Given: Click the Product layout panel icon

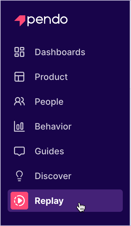Looking at the screenshot, I should click(19, 77).
